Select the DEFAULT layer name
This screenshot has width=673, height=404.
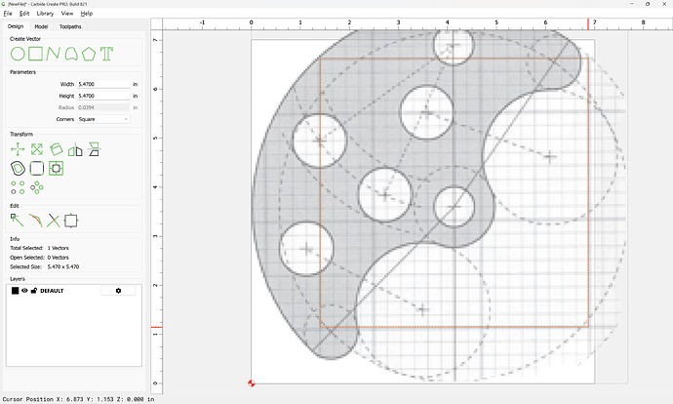(52, 291)
